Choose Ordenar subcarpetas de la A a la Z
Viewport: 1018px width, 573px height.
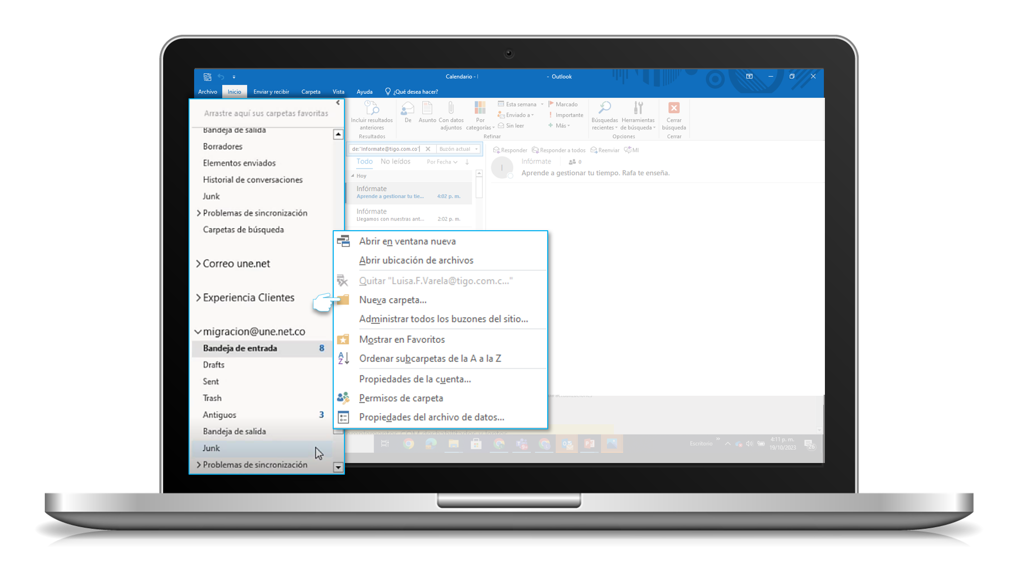441,359
